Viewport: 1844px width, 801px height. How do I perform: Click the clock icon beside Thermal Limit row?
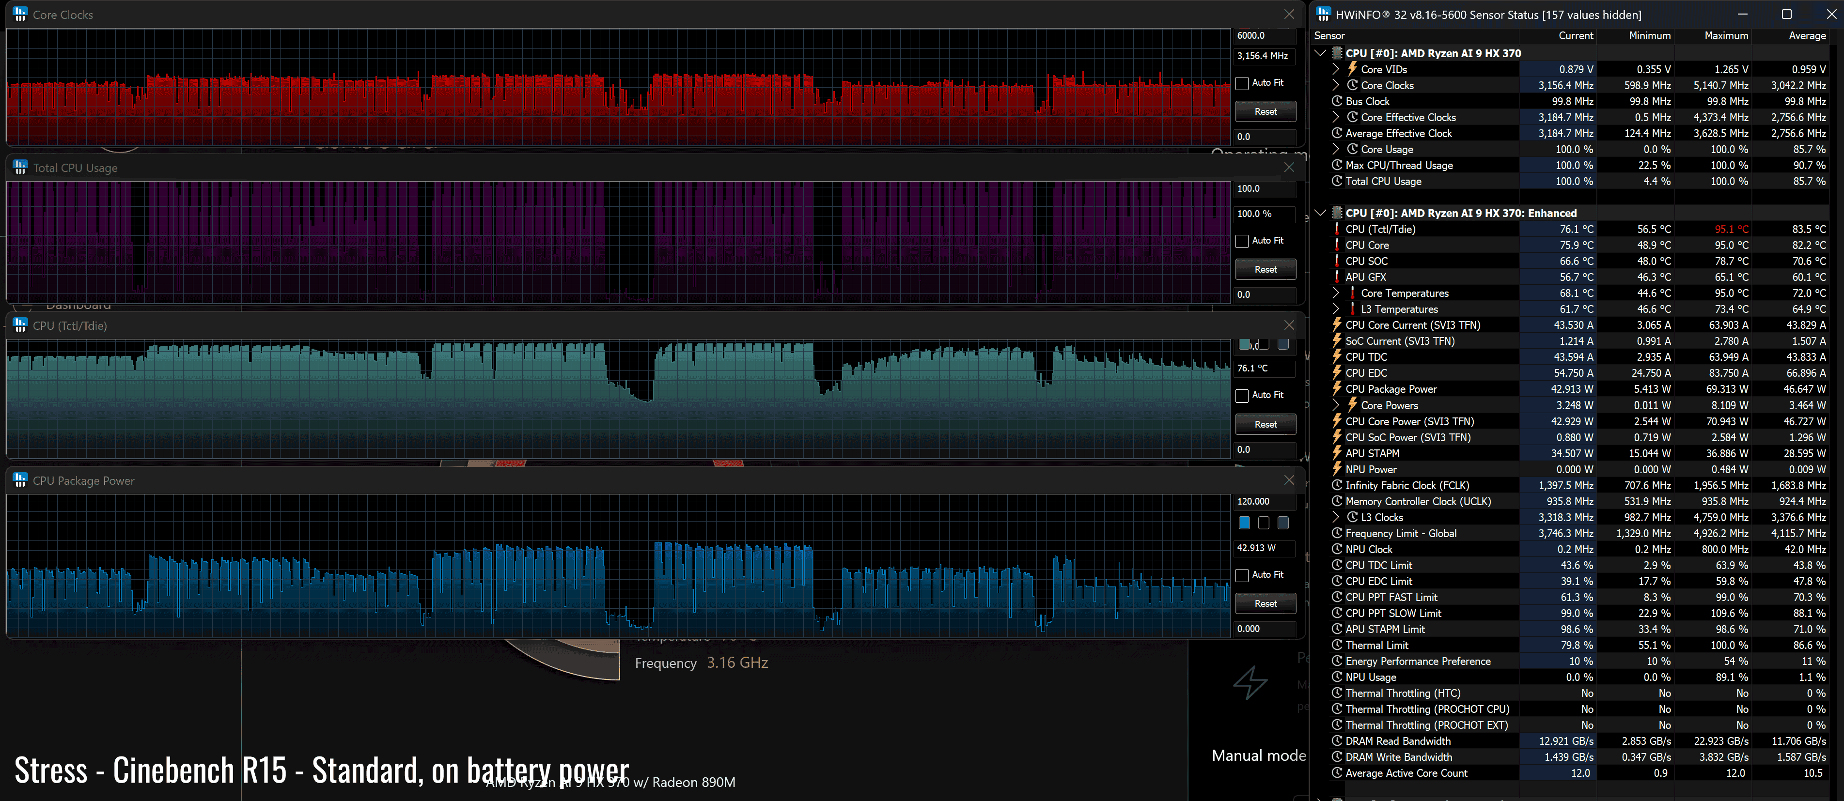click(x=1336, y=646)
